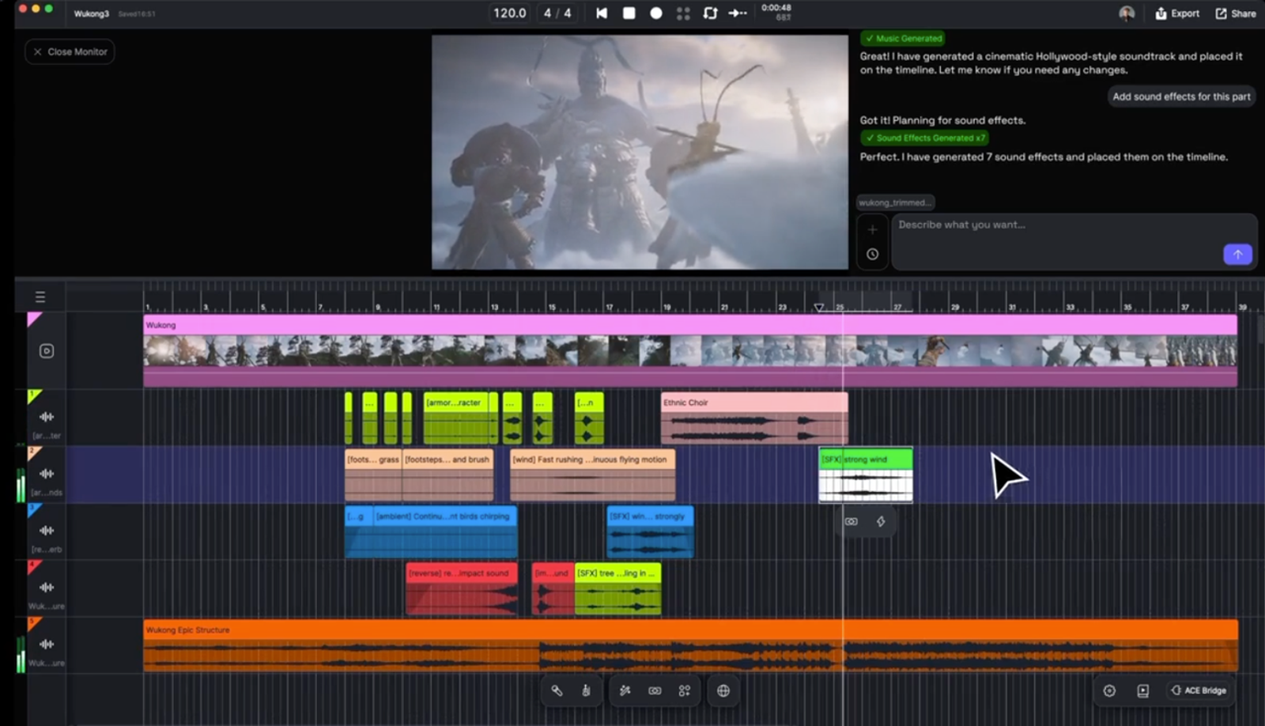Image resolution: width=1265 pixels, height=726 pixels.
Task: Open timeline settings gear icon
Action: [x=1109, y=690]
